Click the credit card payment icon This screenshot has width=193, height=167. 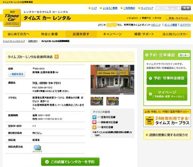[37, 148]
